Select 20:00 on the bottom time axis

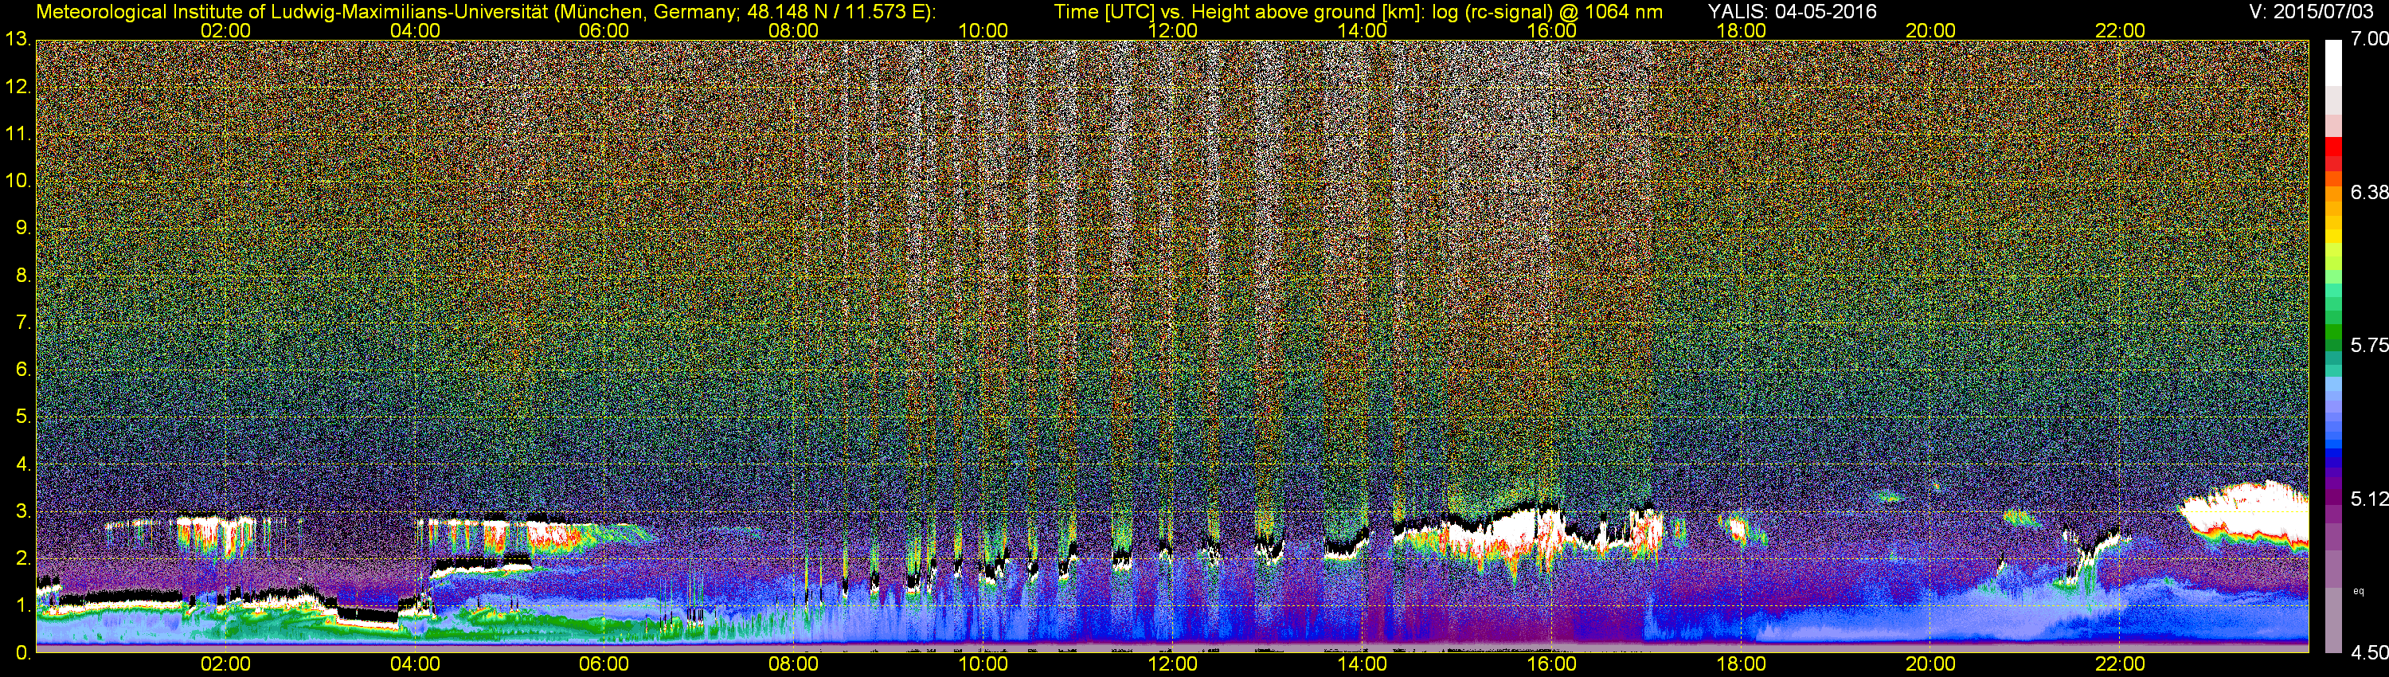point(1931,664)
